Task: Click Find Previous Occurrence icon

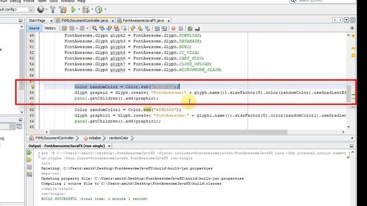Action: (x=102, y=29)
